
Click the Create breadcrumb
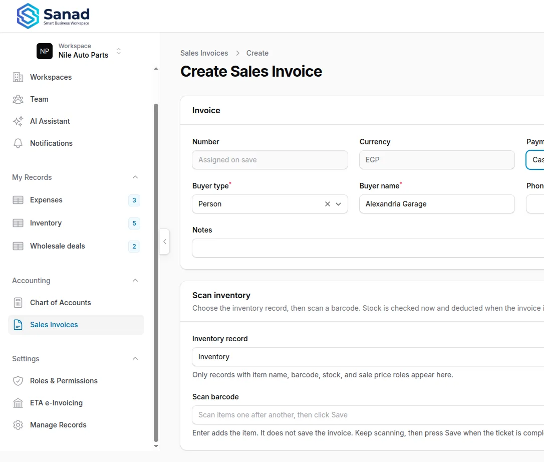[257, 53]
